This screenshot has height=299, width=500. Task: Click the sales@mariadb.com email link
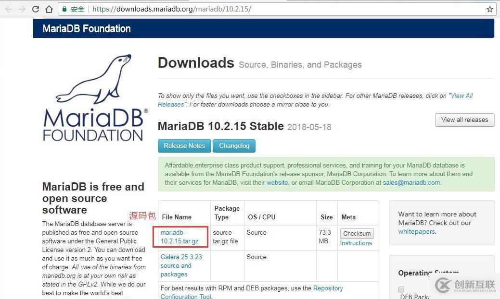pyautogui.click(x=411, y=182)
